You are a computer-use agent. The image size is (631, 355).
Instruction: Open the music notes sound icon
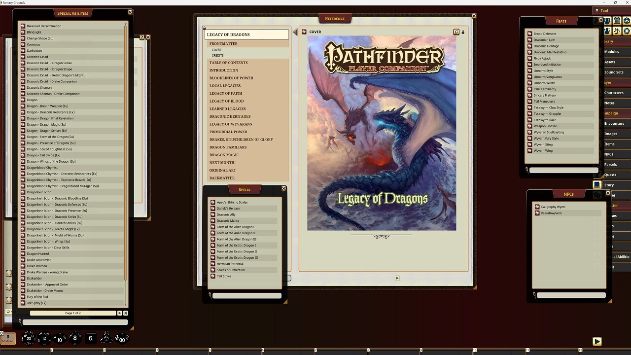click(x=616, y=31)
